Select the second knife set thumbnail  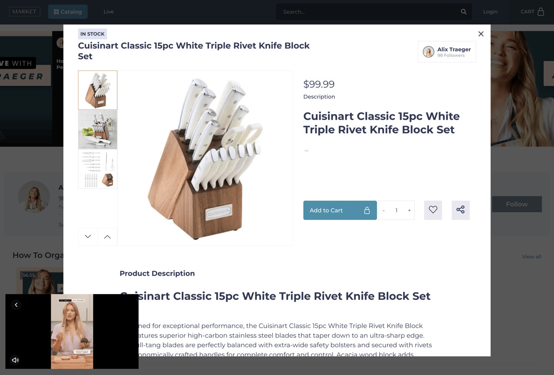tap(97, 129)
